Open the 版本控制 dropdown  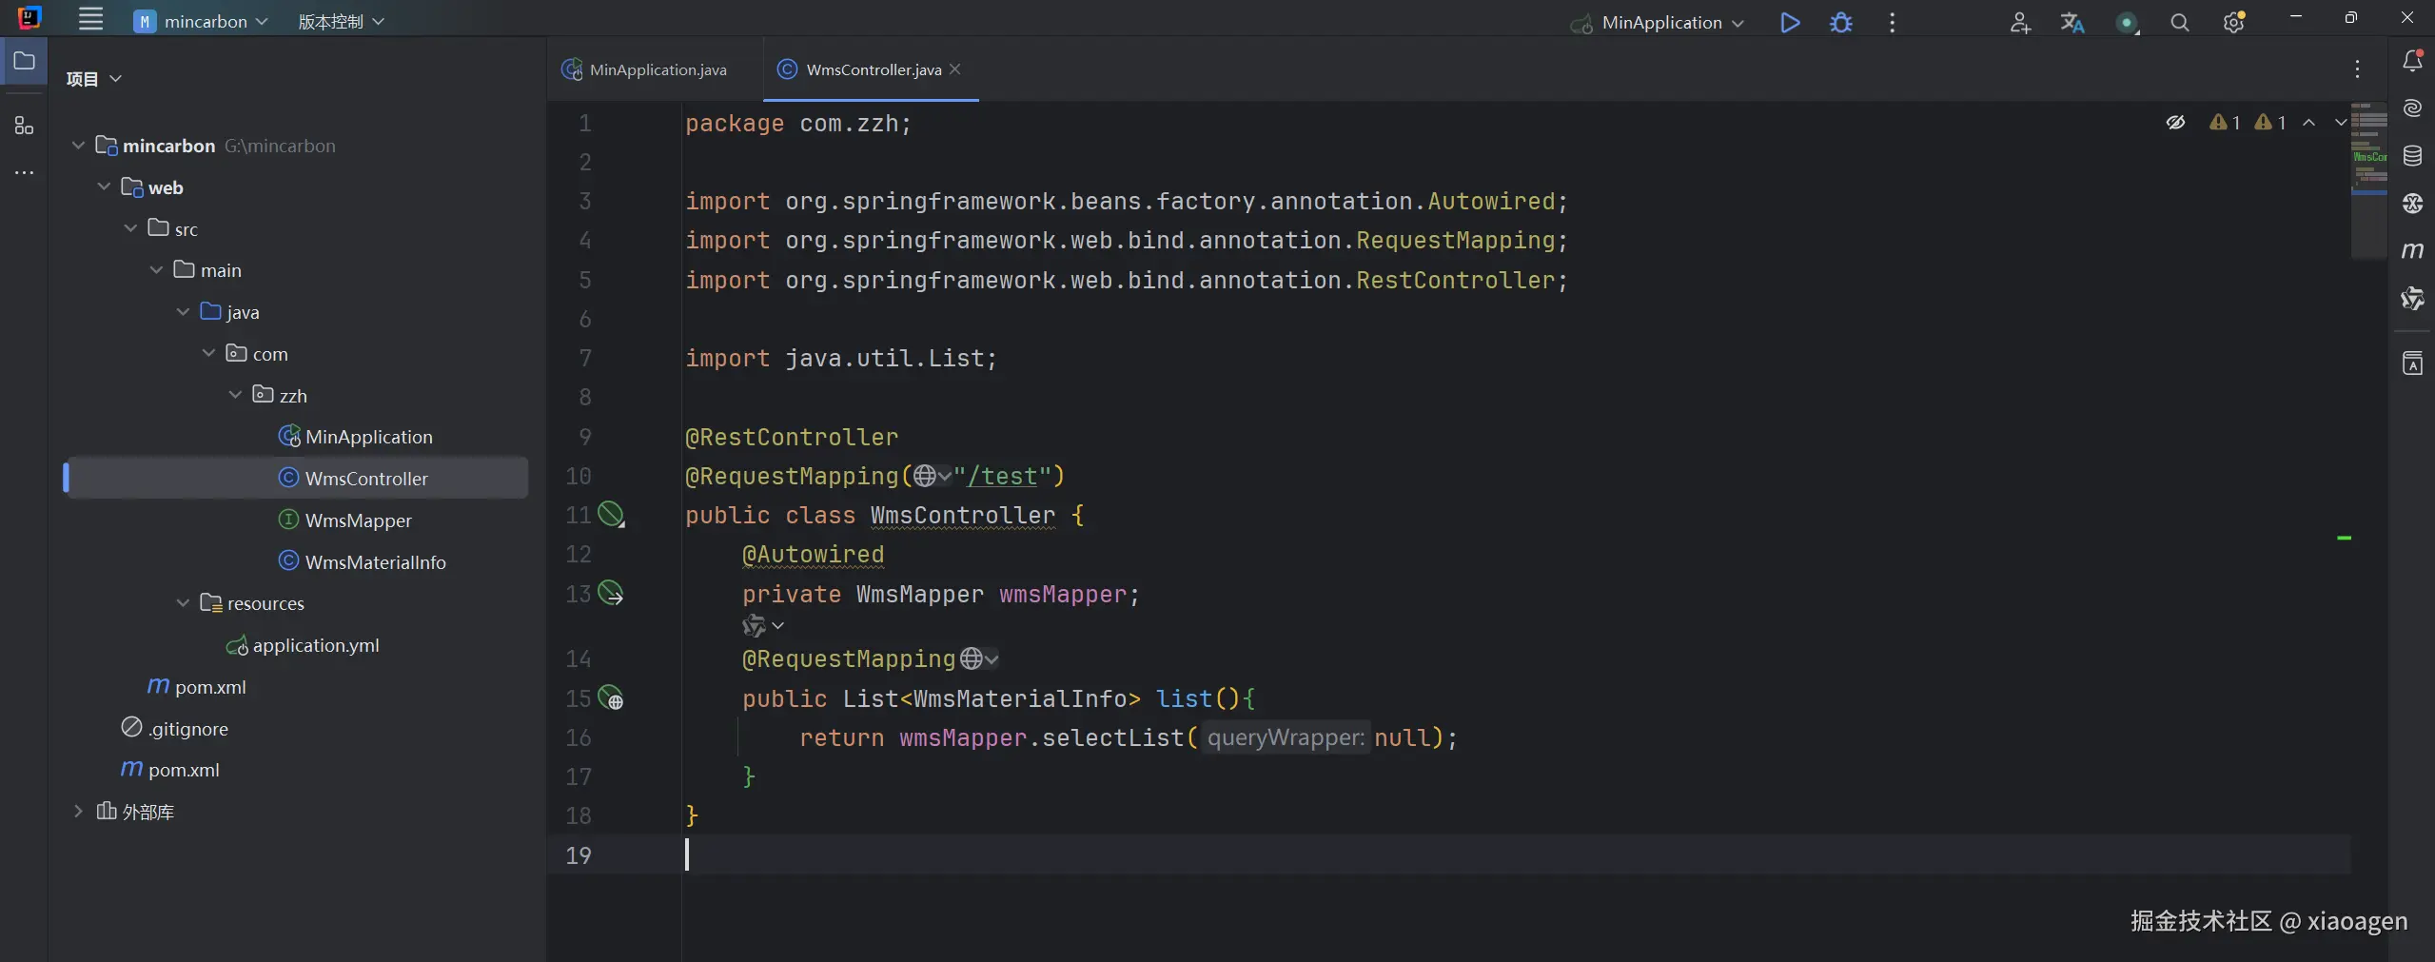point(341,21)
